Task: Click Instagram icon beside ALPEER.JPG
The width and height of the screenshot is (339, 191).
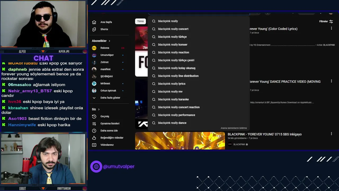Action: click(85, 51)
